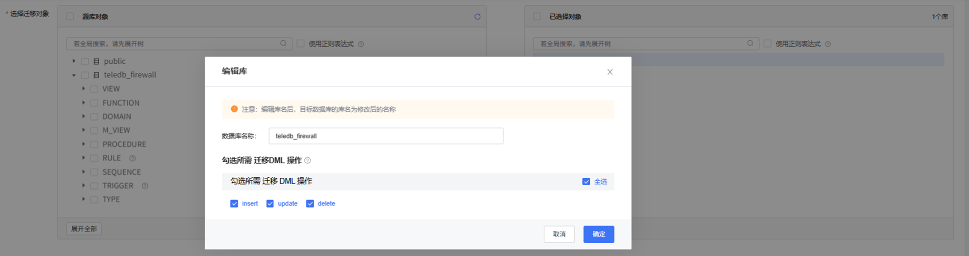
Task: Check the 已选择对象 header checkbox
Action: pyautogui.click(x=537, y=16)
